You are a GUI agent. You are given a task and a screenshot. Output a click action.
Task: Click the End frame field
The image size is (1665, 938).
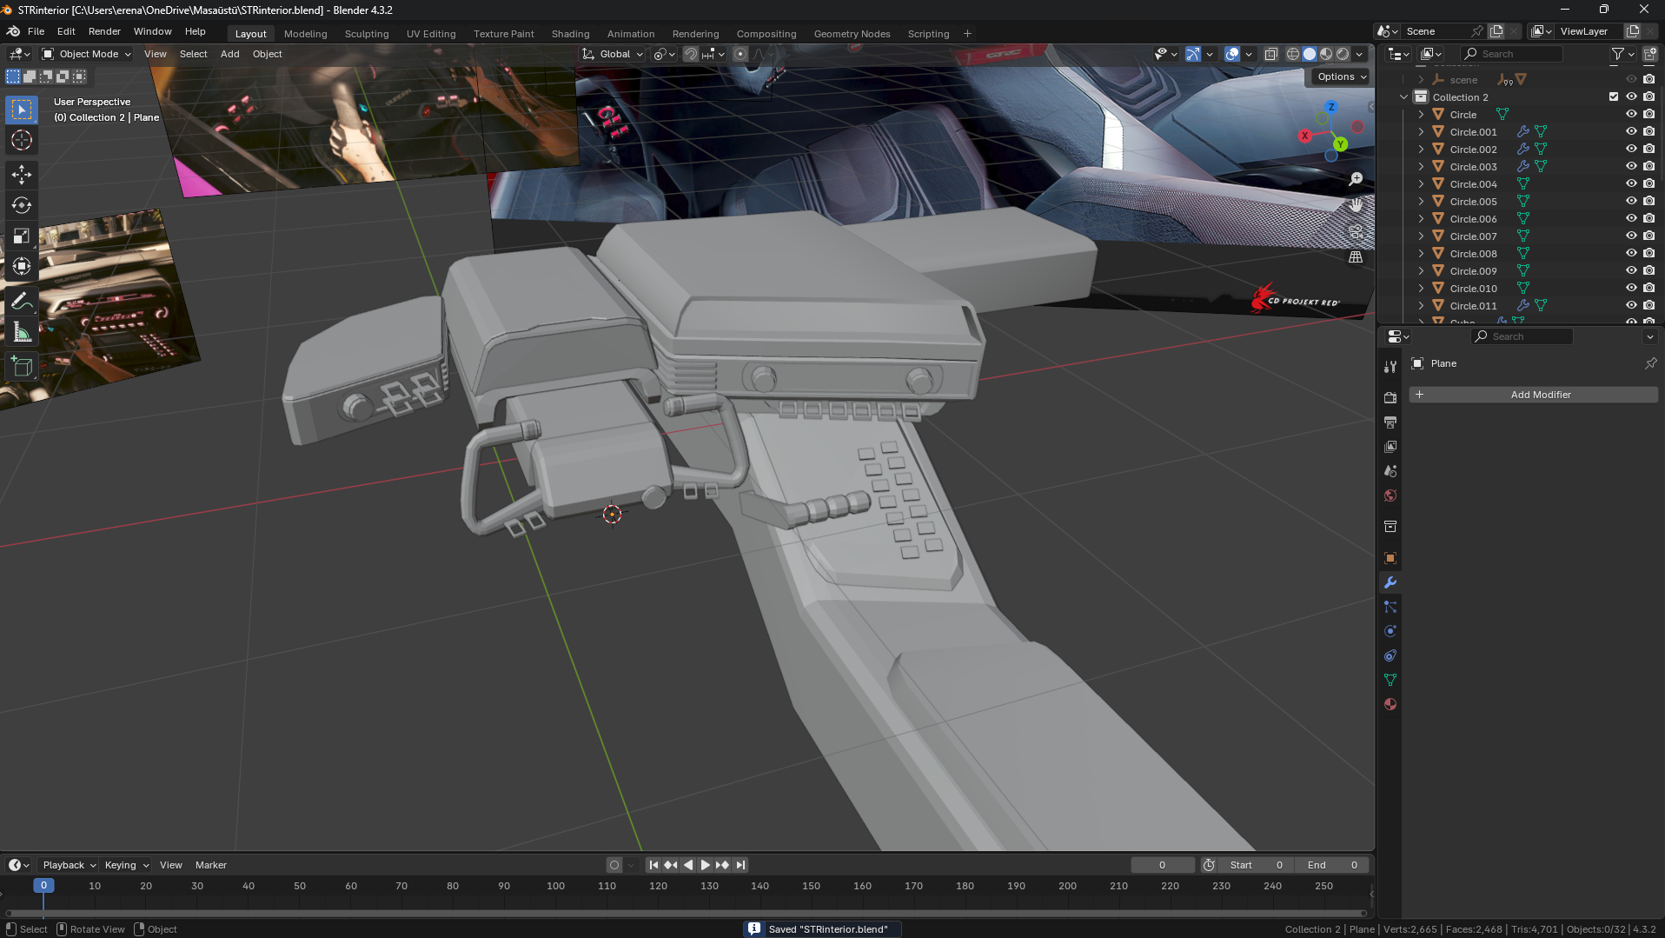point(1332,865)
